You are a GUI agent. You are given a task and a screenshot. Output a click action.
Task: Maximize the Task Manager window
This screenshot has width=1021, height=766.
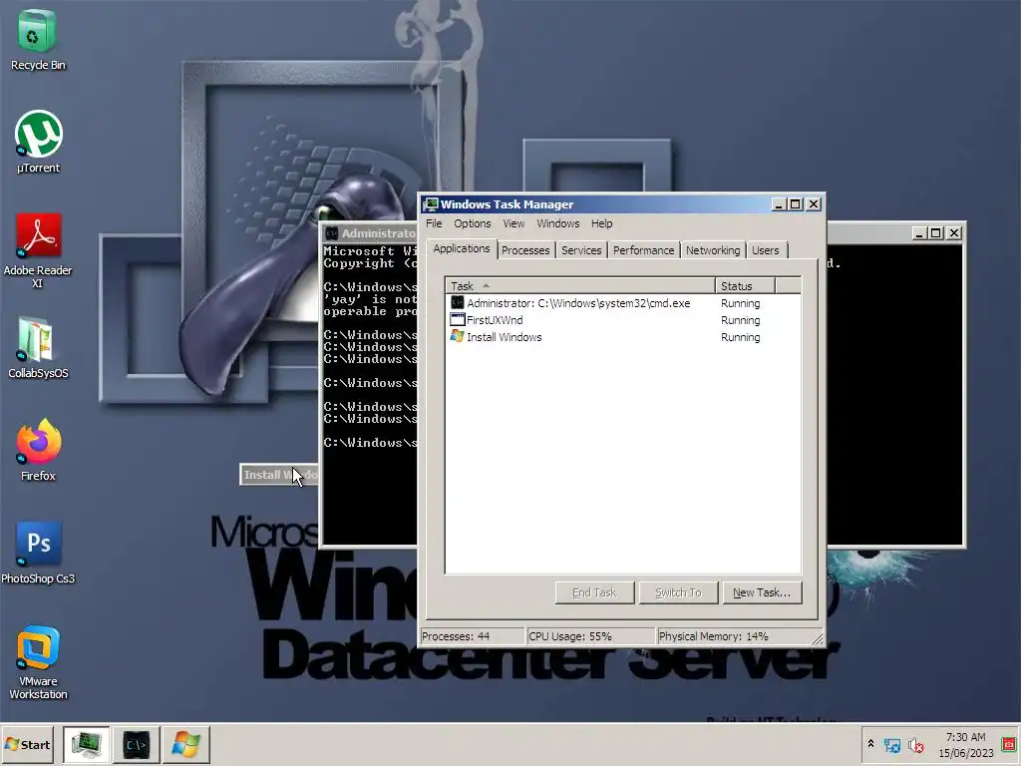(x=795, y=204)
